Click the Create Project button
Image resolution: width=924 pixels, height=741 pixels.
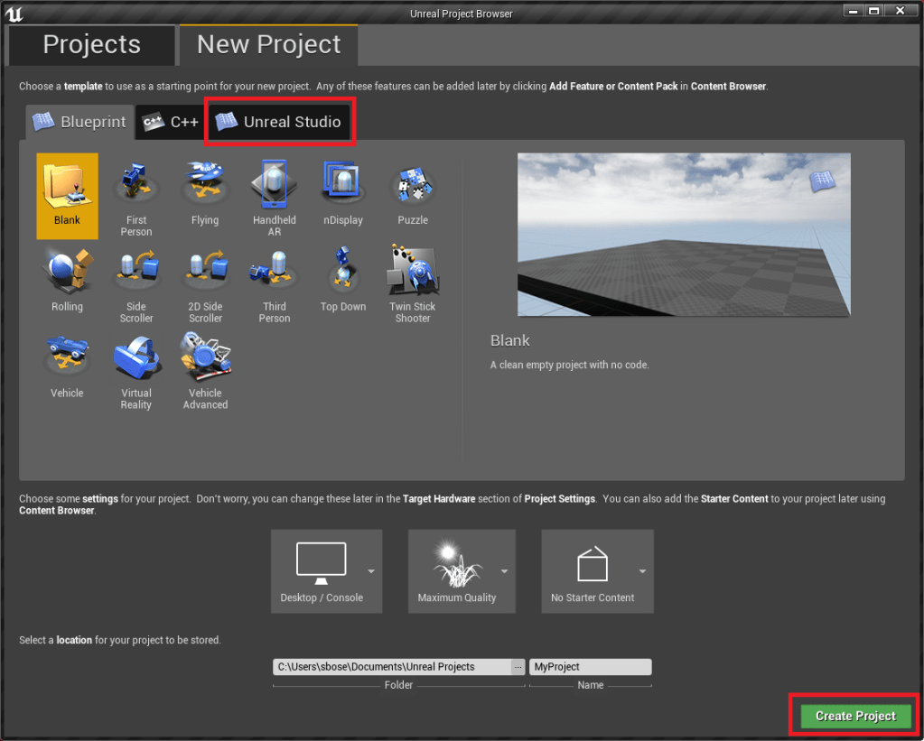pos(854,716)
